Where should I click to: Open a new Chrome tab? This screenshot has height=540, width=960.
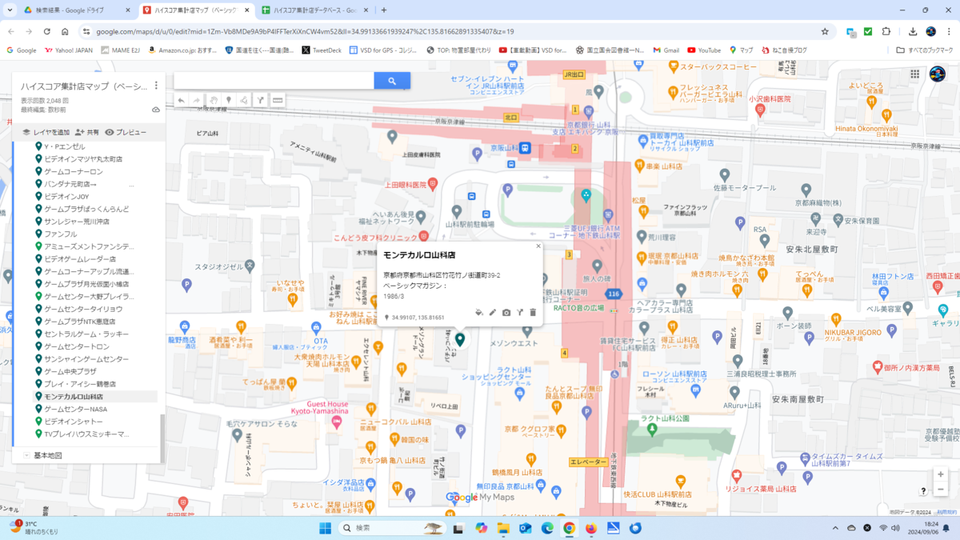384,10
